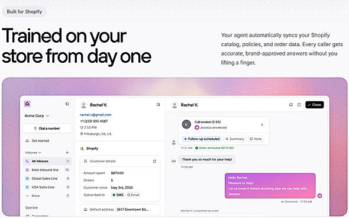Click the USA Sales Line globe icon
Screen dimensions: 349x218
coord(27,187)
